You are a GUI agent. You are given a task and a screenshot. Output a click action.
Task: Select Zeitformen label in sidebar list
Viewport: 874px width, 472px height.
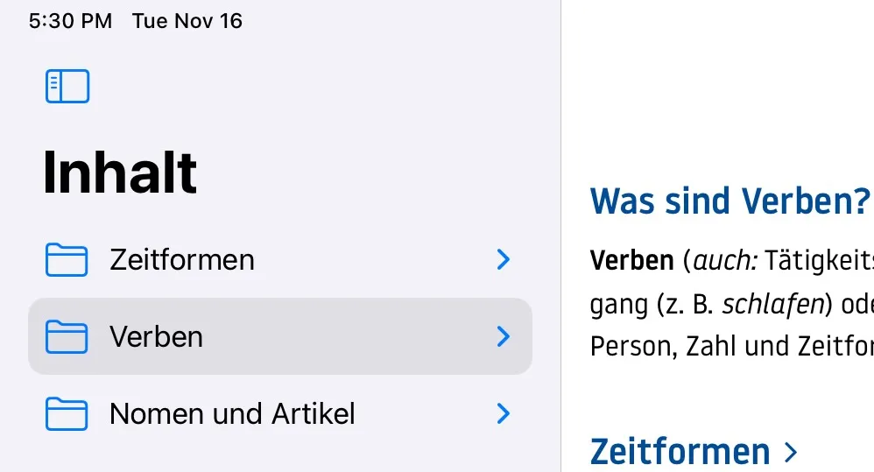point(182,260)
